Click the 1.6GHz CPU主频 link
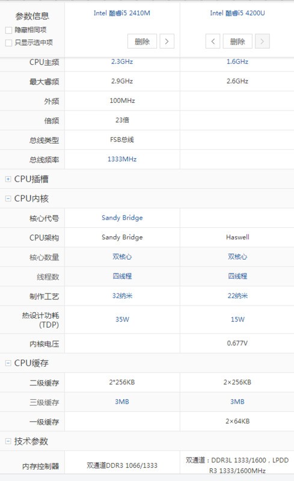 click(237, 62)
